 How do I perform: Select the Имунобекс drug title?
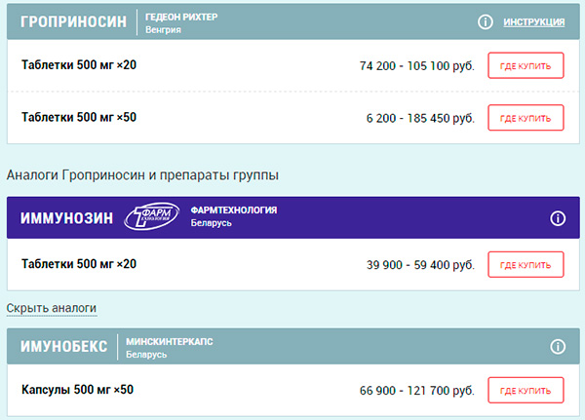click(x=63, y=347)
